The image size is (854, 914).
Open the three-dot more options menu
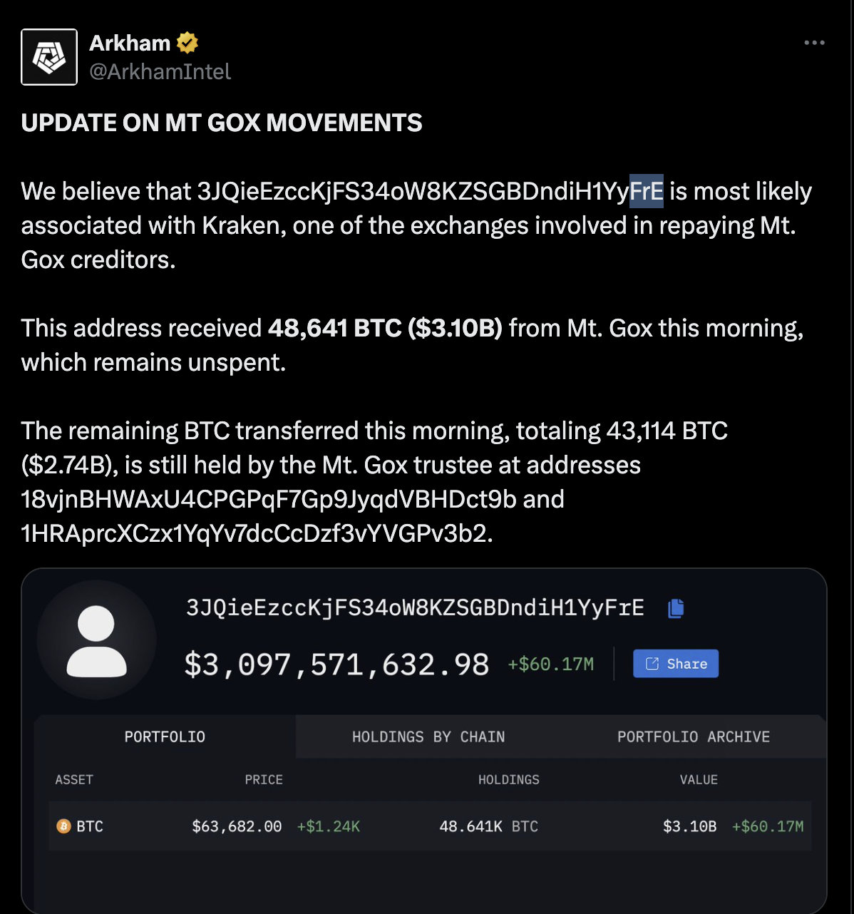pos(814,43)
